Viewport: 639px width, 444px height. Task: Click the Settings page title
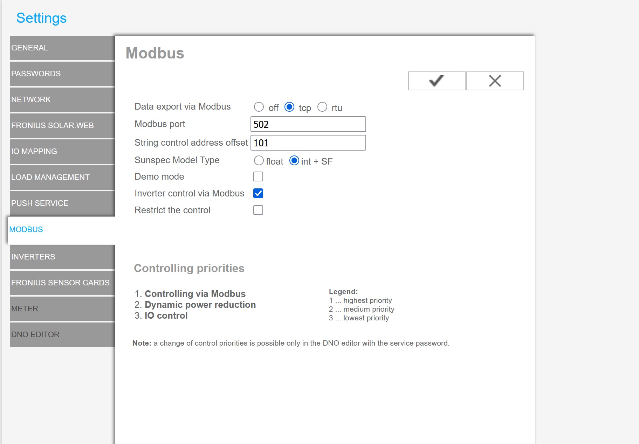41,18
